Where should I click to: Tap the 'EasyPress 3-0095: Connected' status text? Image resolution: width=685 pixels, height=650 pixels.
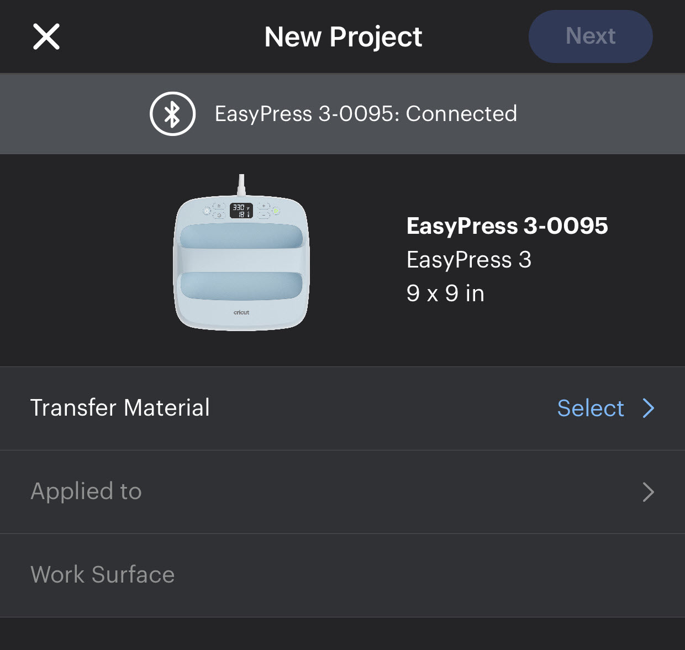(x=366, y=114)
